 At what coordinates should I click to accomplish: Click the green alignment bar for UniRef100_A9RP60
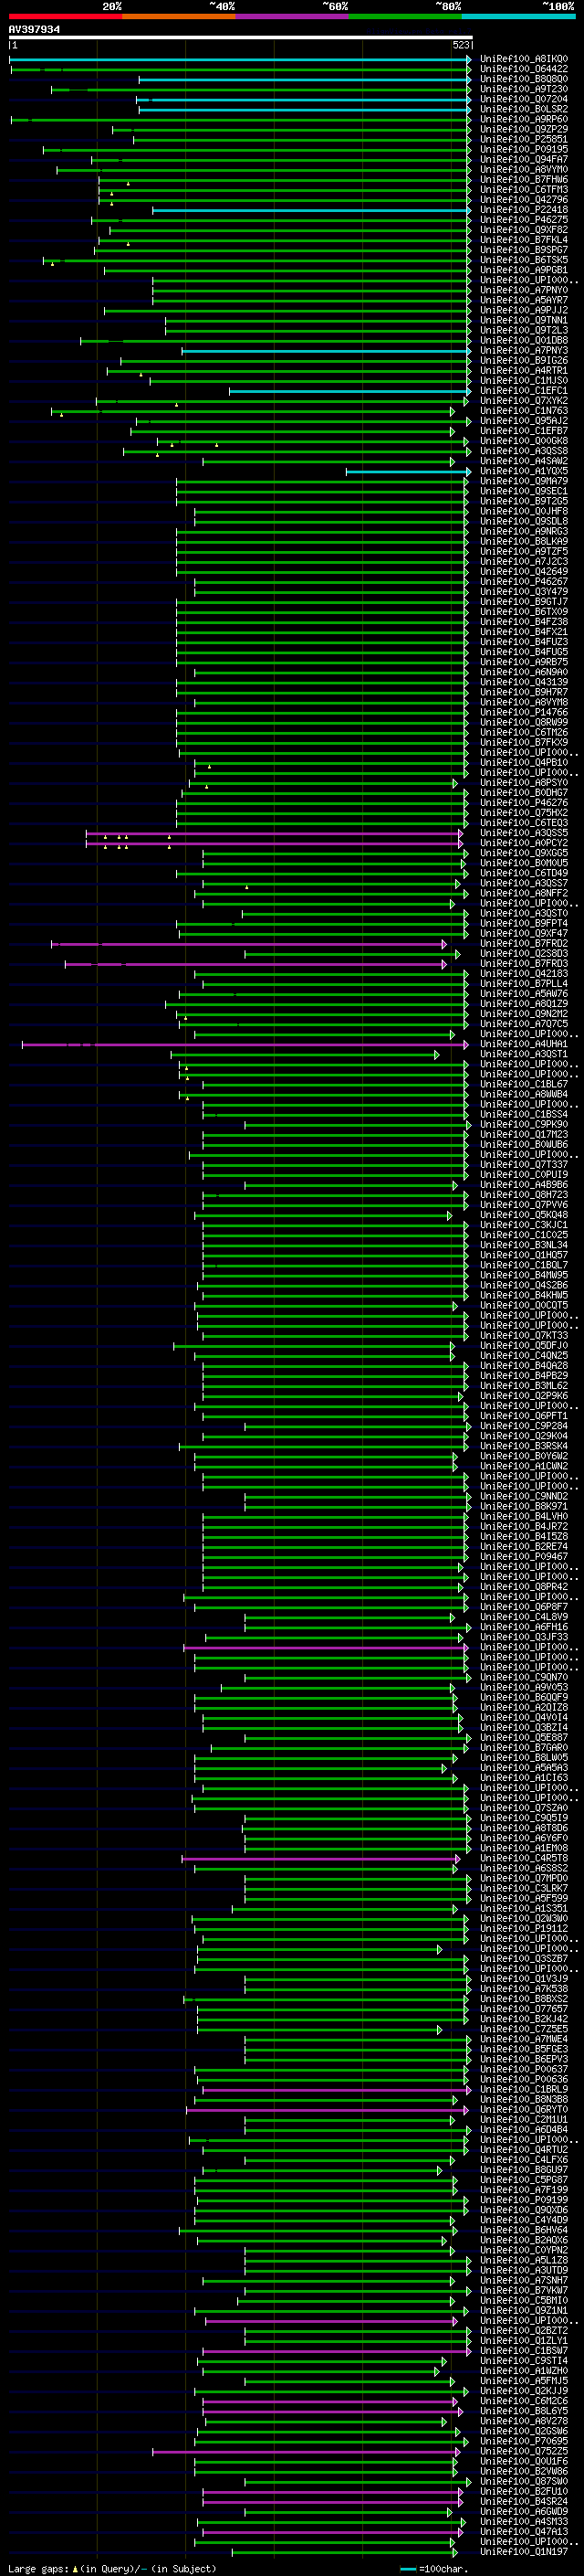tap(241, 119)
